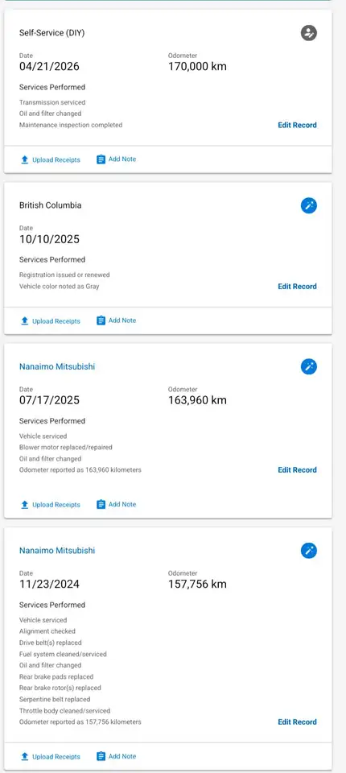This screenshot has height=773, width=346.
Task: Open Nanaimo Mitsubishi link on 11/23/2024 record
Action: click(x=57, y=550)
